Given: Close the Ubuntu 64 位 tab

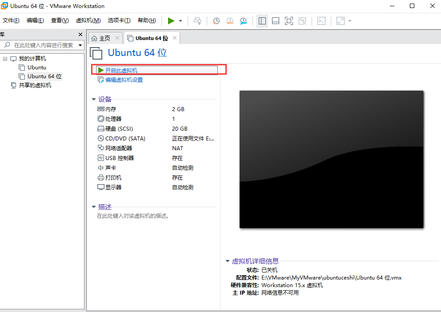Looking at the screenshot, I should click(175, 38).
